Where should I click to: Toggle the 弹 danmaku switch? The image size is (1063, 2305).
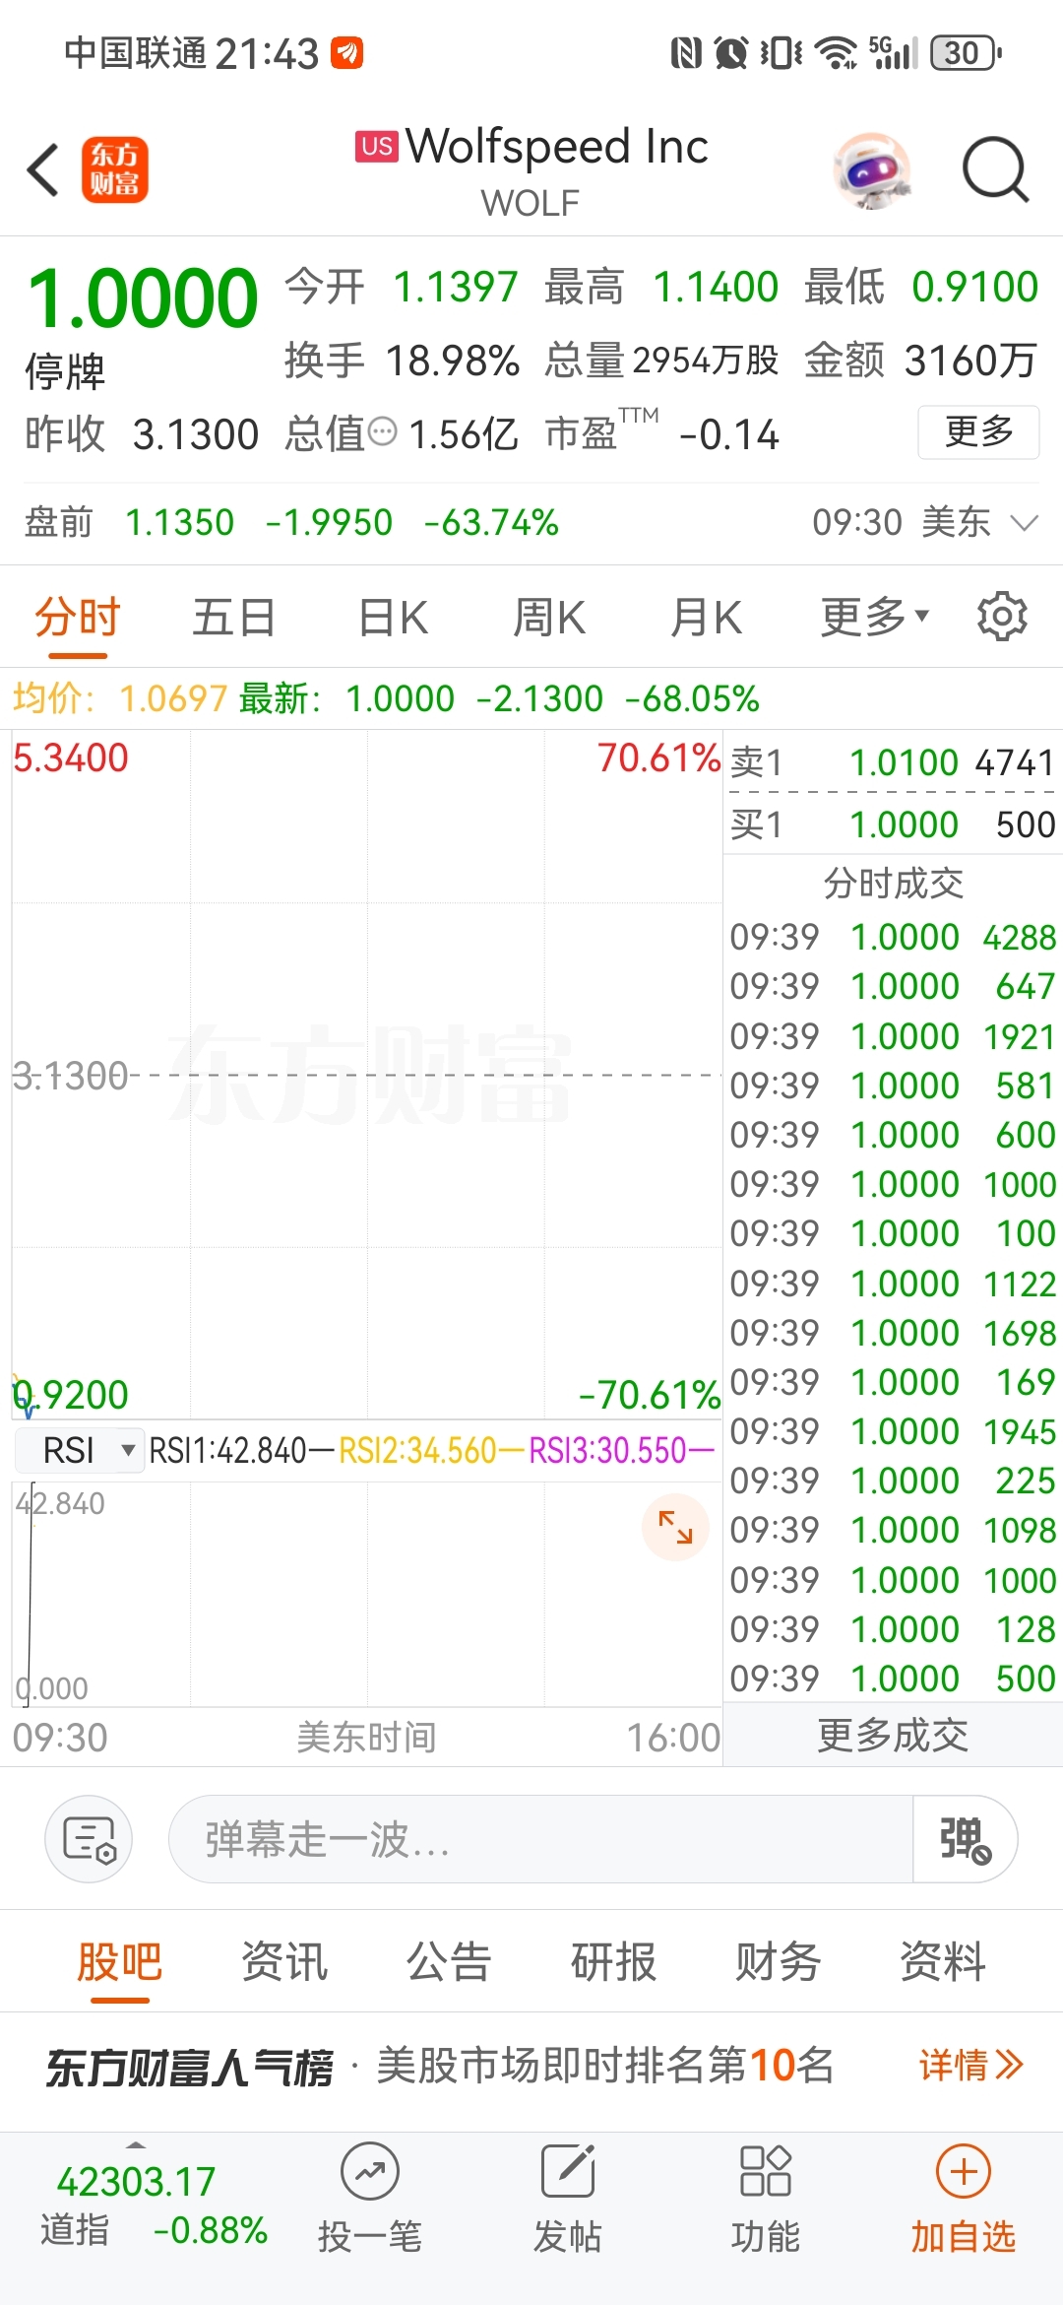coord(965,1839)
